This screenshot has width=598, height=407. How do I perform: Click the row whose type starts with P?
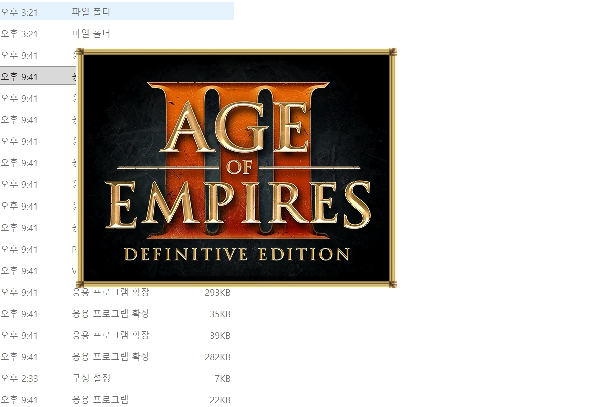pyautogui.click(x=38, y=249)
